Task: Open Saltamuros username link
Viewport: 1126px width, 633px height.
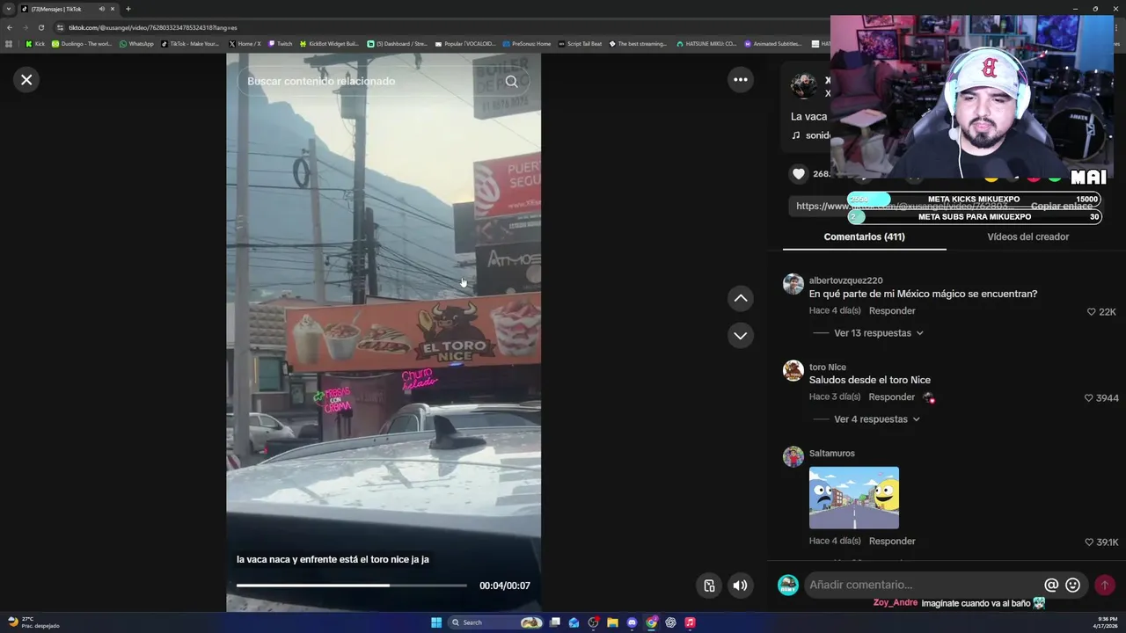Action: click(831, 454)
